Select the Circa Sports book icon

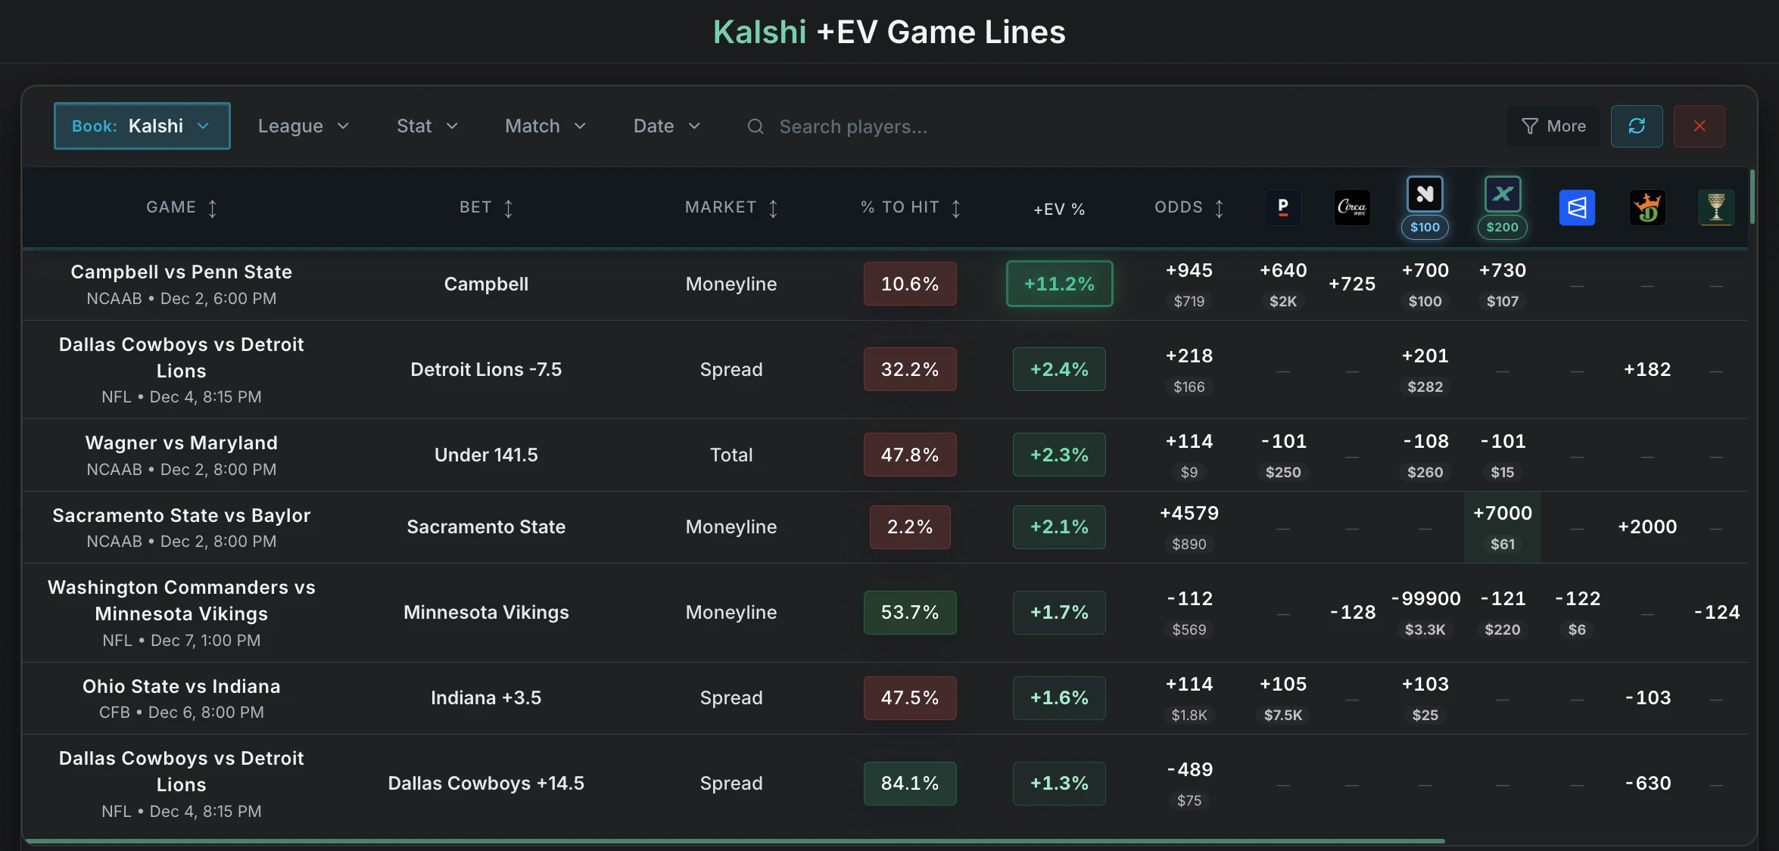1352,207
